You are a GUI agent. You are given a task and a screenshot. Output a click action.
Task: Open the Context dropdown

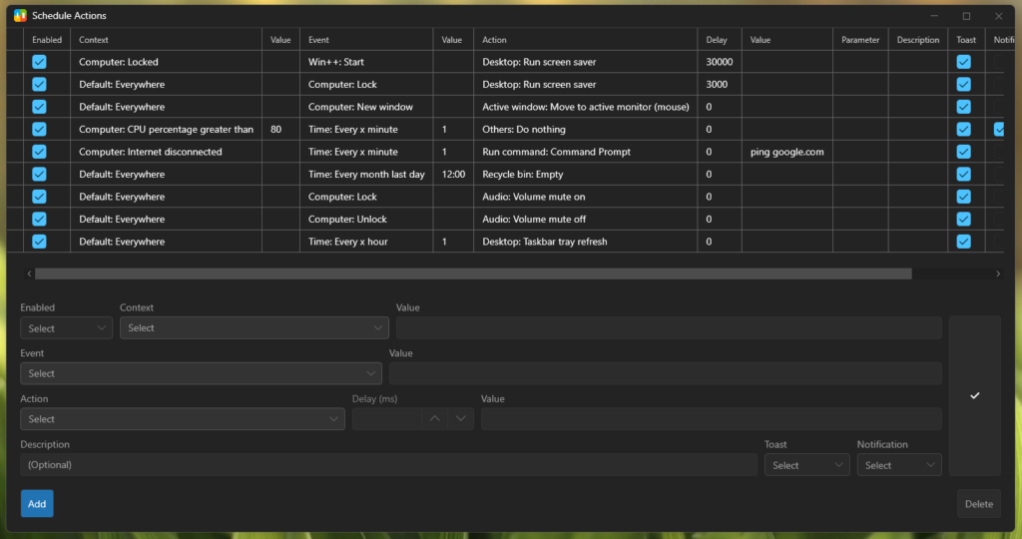click(254, 328)
